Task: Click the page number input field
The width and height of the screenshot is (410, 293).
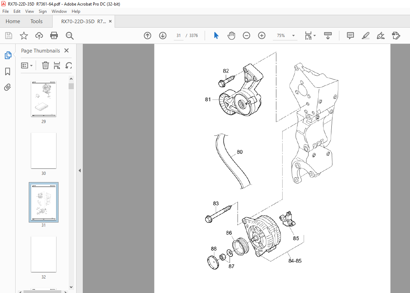Action: pos(179,36)
